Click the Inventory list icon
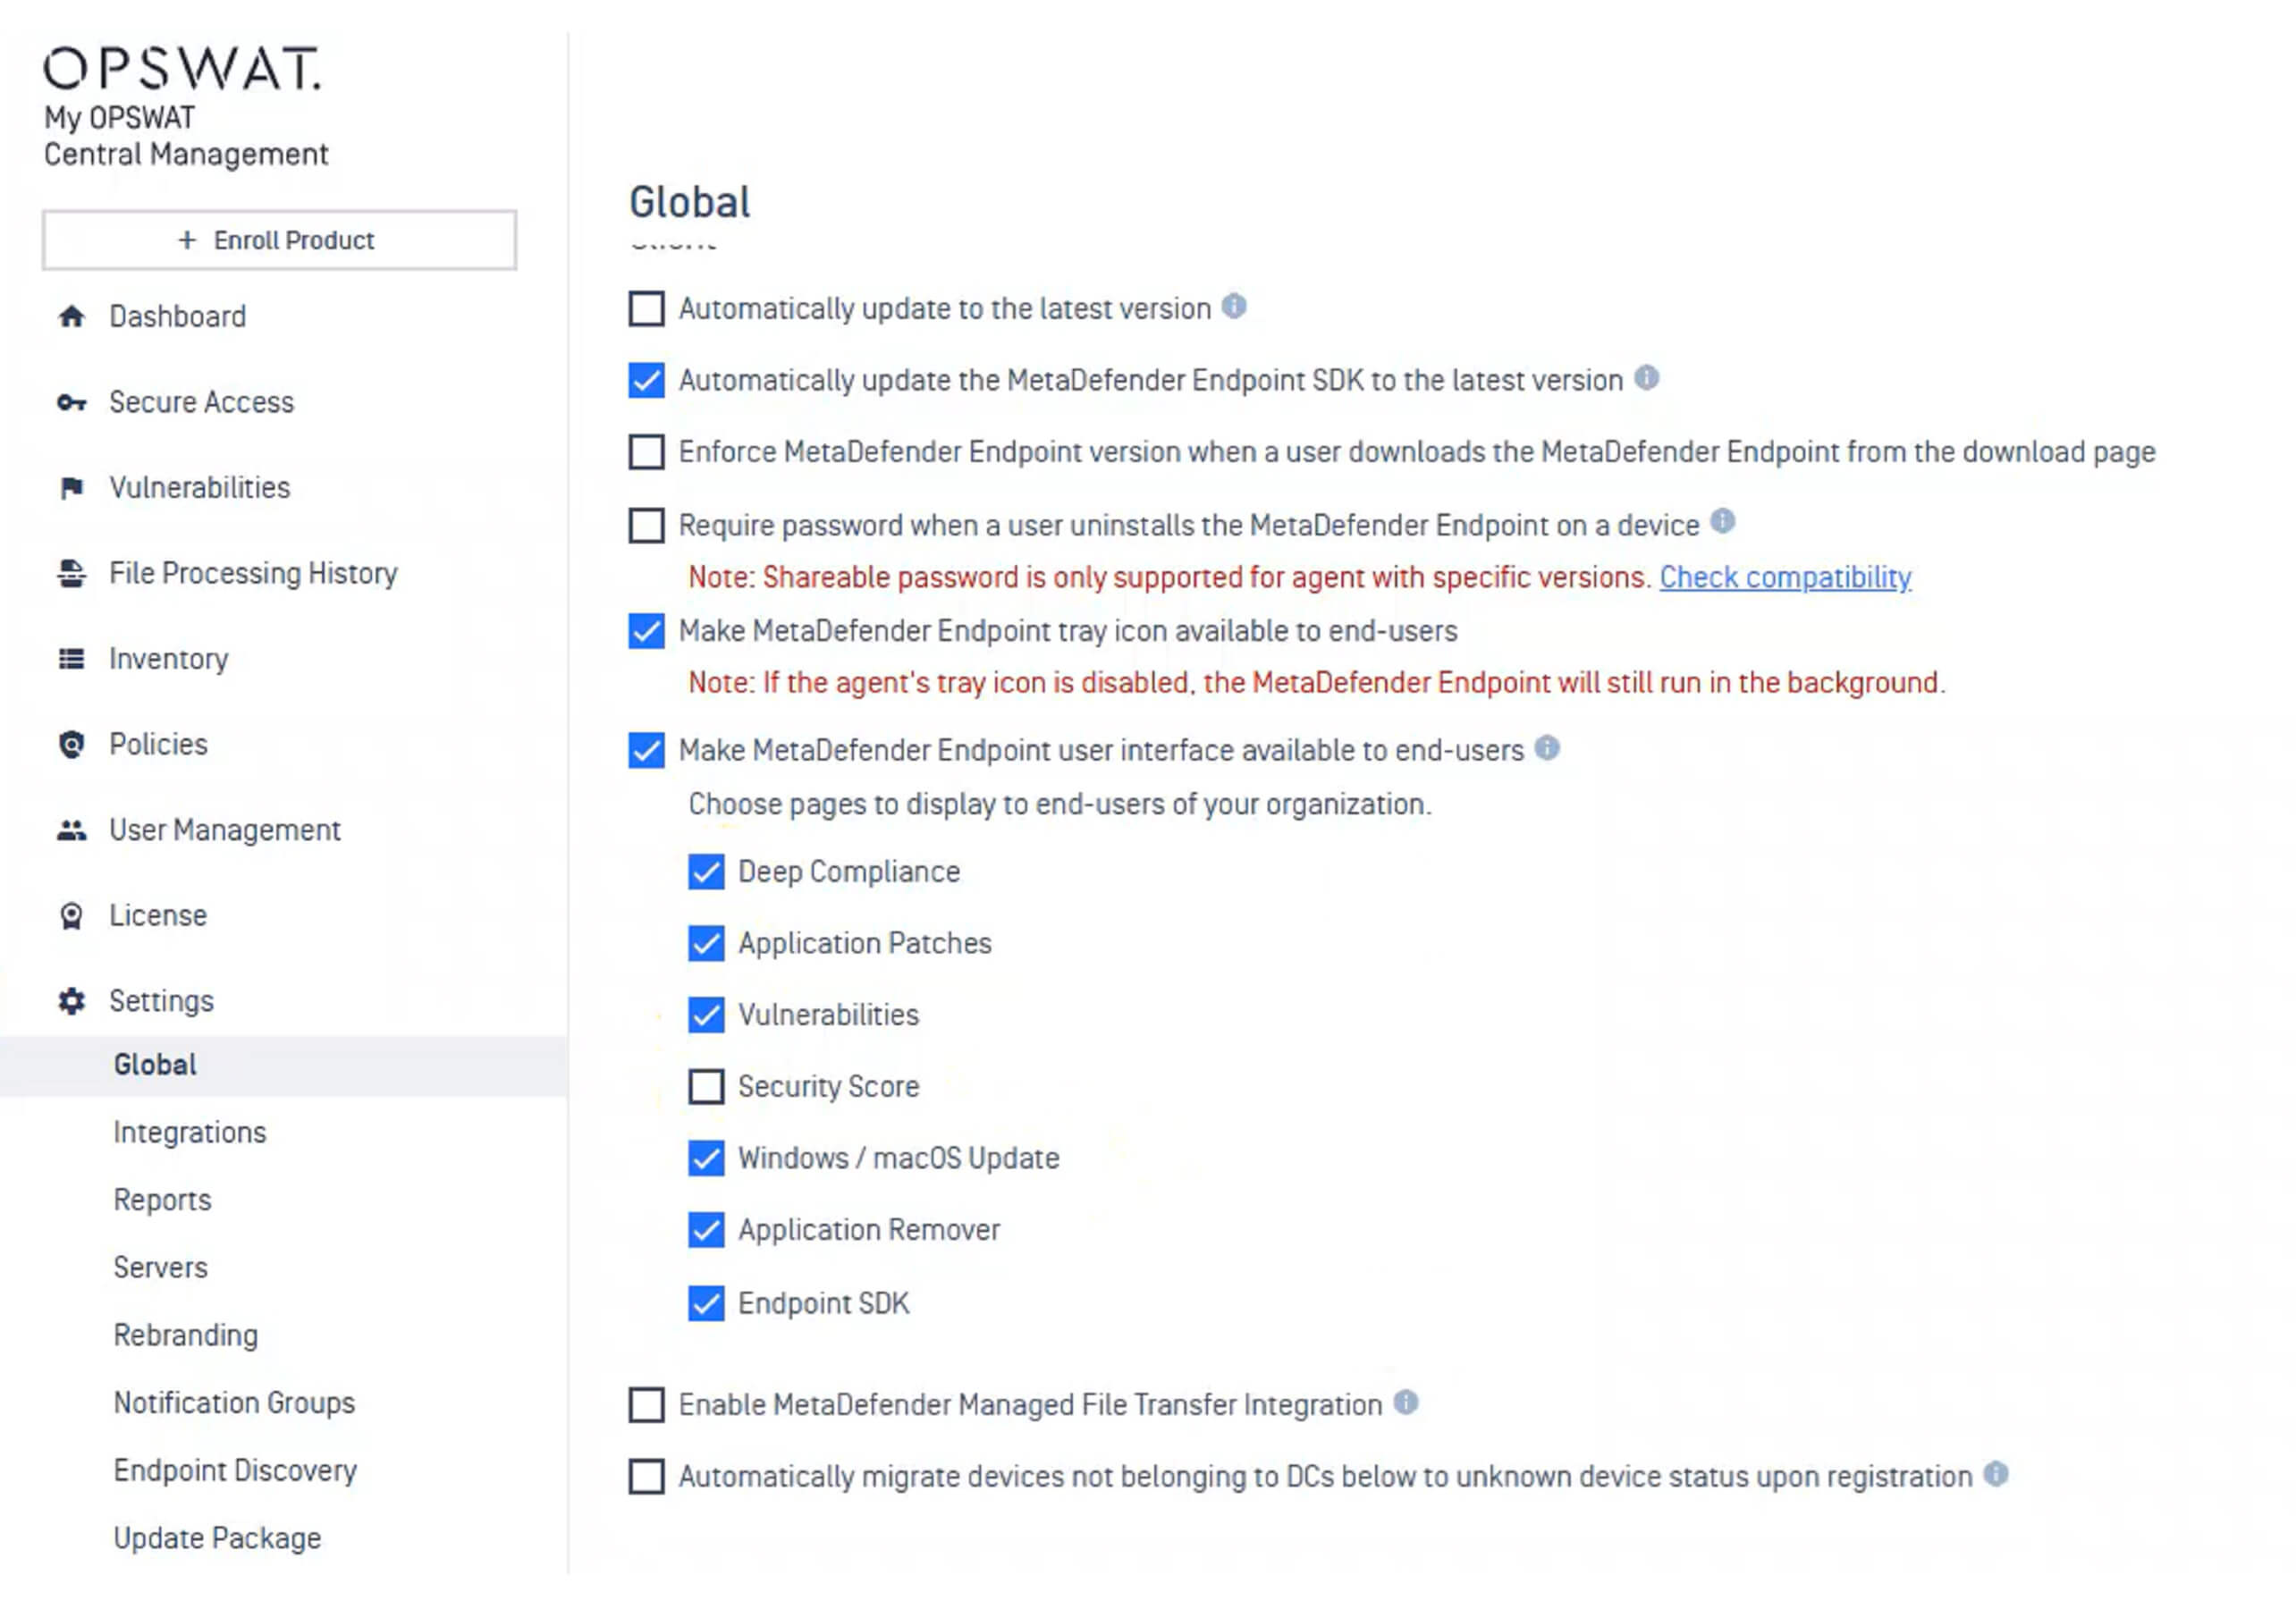The height and width of the screenshot is (1609, 2296). tap(71, 659)
